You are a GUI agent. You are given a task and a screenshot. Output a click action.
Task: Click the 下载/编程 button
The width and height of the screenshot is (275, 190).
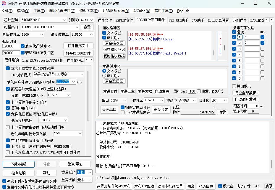(x=18, y=164)
